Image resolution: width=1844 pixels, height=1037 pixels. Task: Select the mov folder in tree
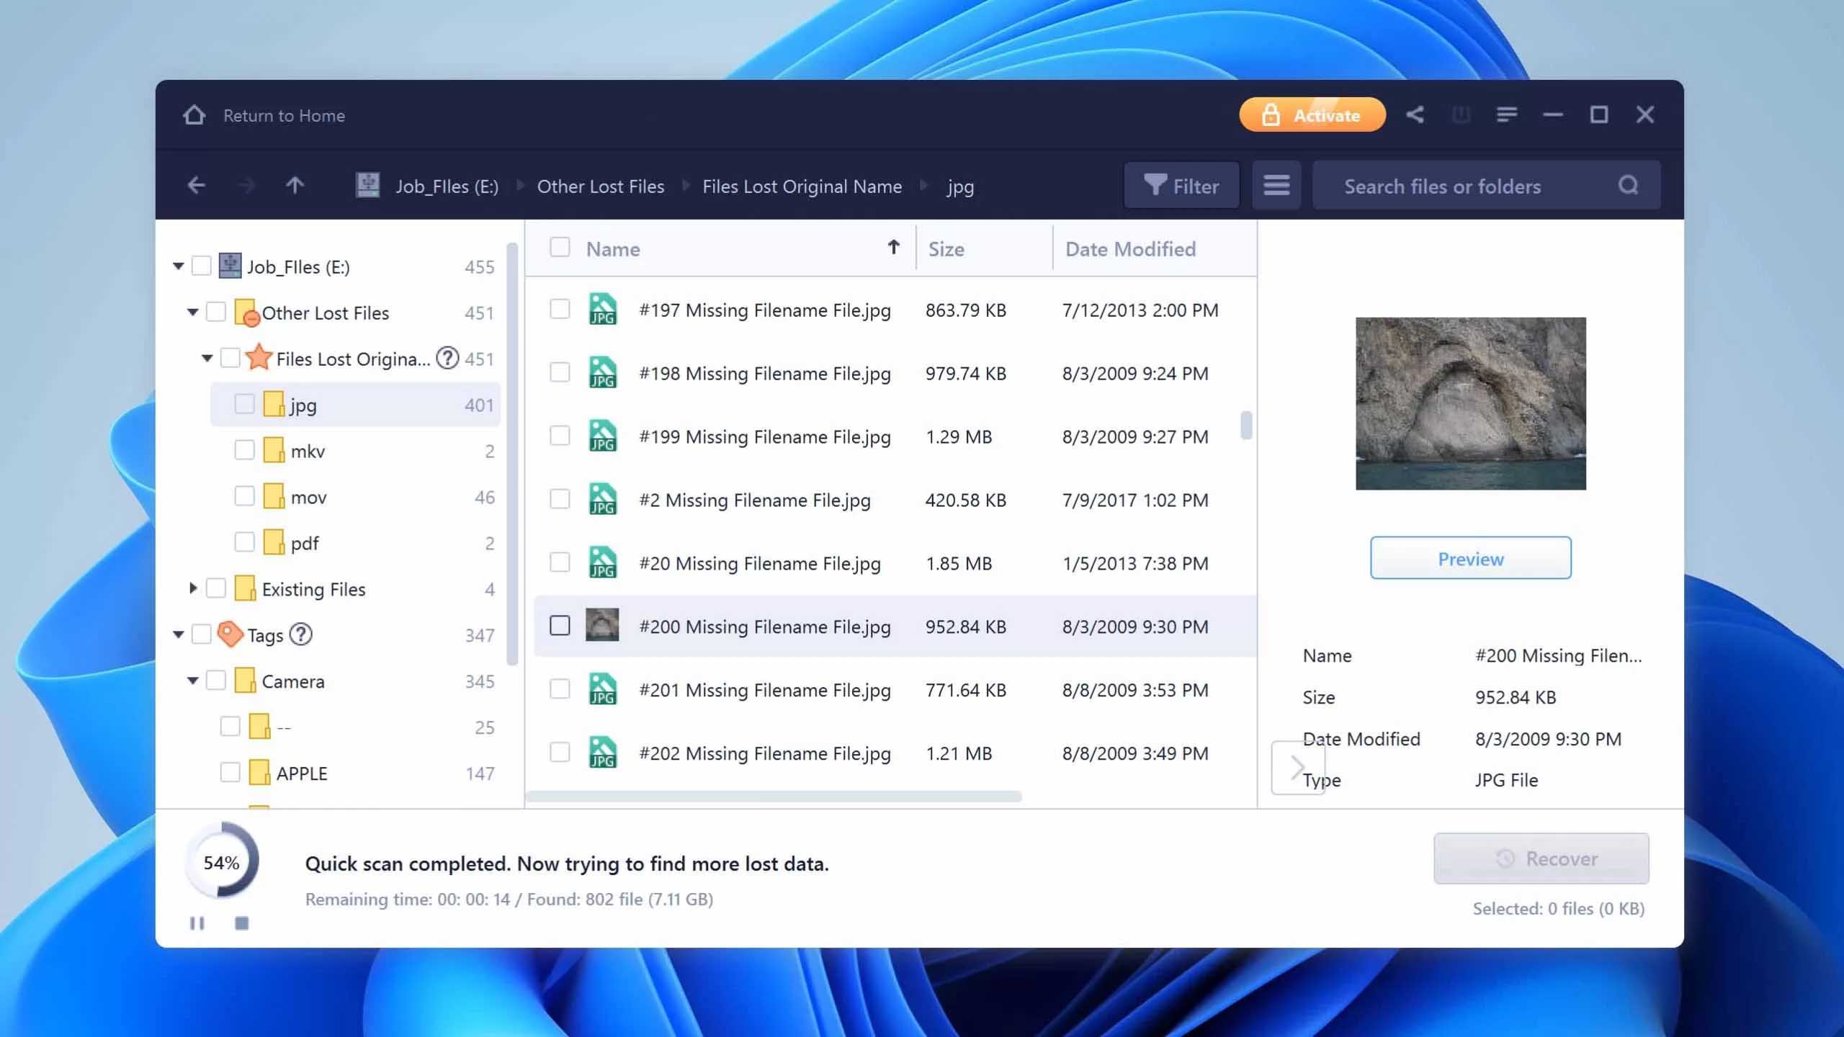(308, 497)
